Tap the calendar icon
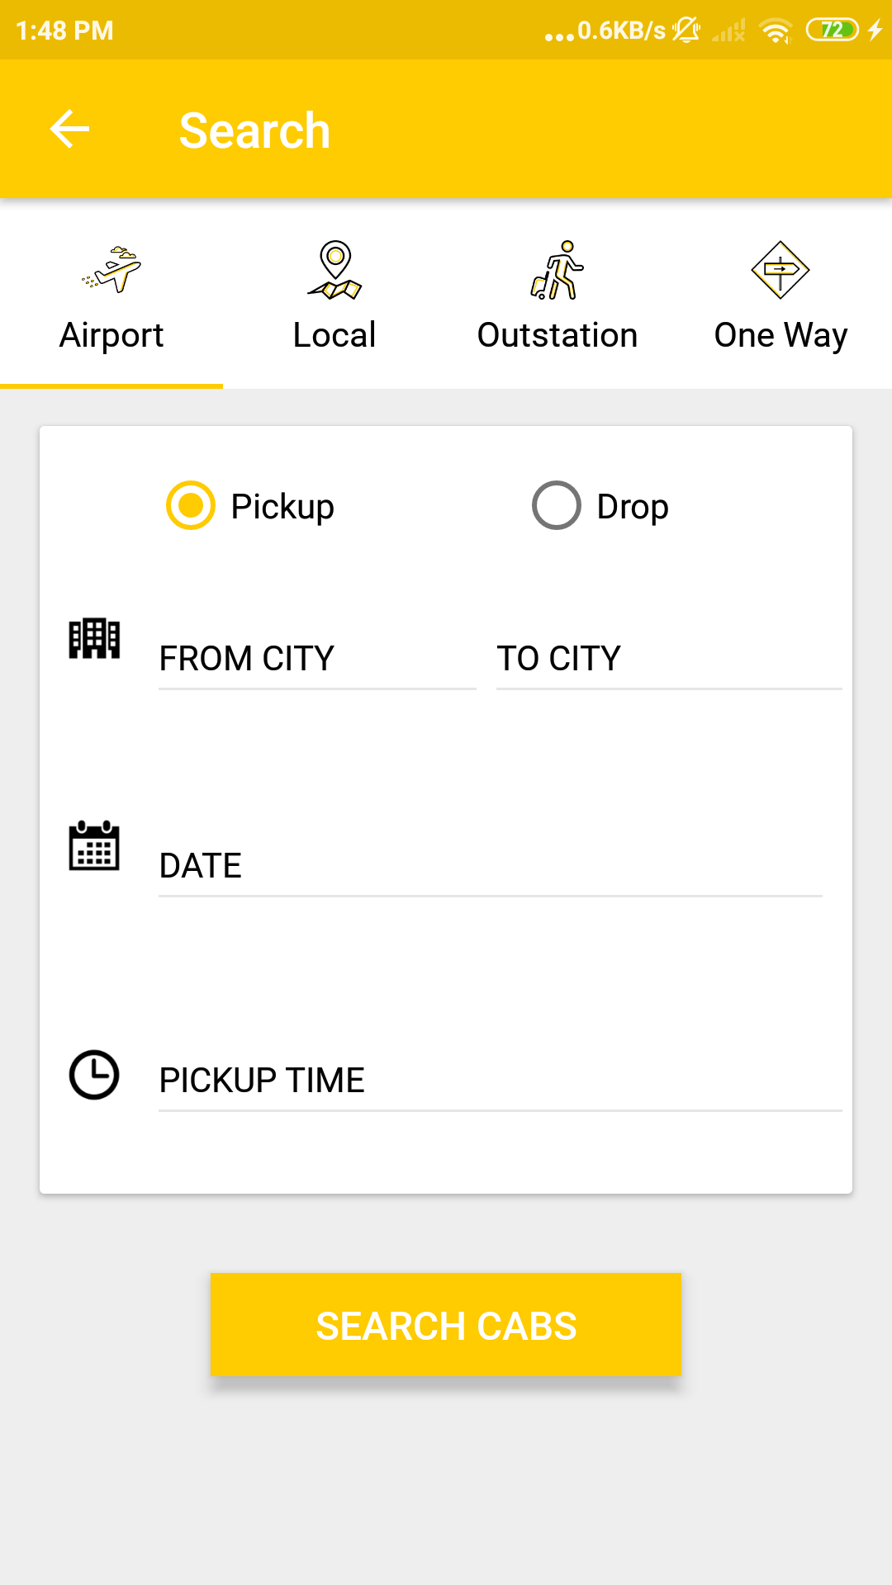The image size is (892, 1585). tap(94, 845)
